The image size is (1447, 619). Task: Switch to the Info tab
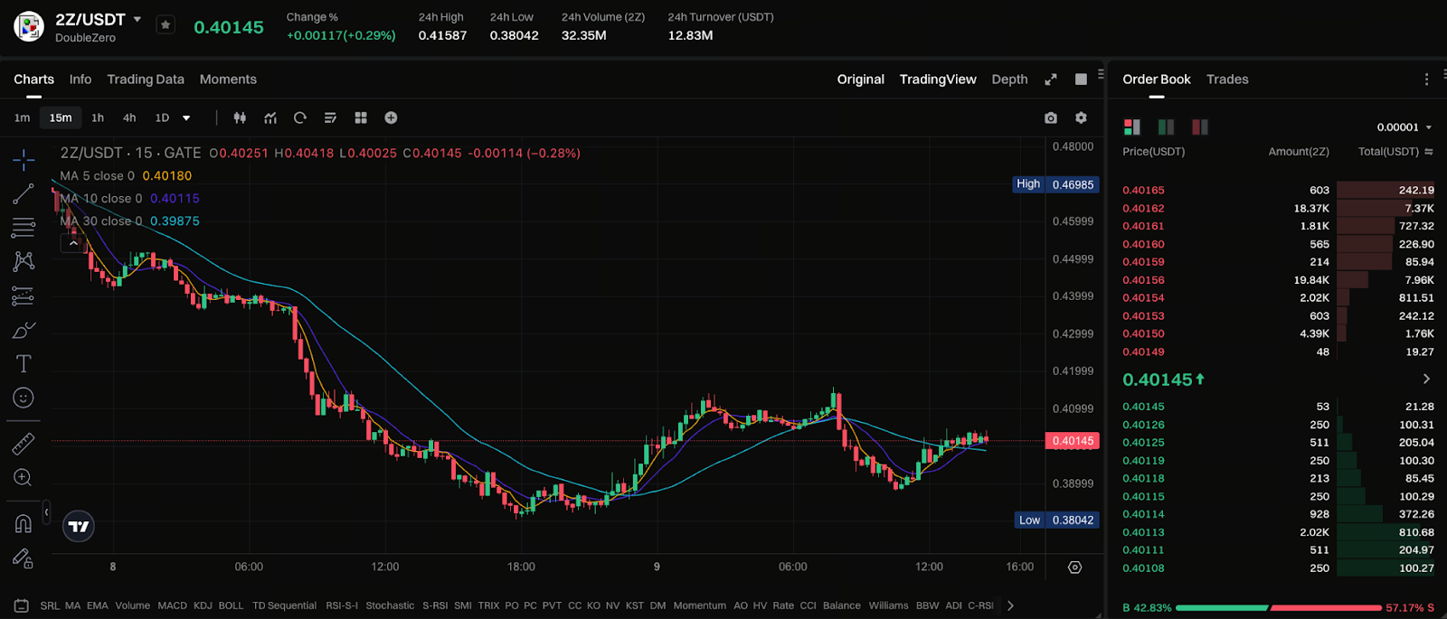point(80,80)
